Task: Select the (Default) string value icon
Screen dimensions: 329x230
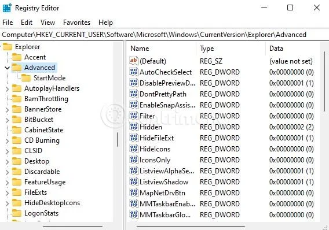Action: tap(134, 61)
